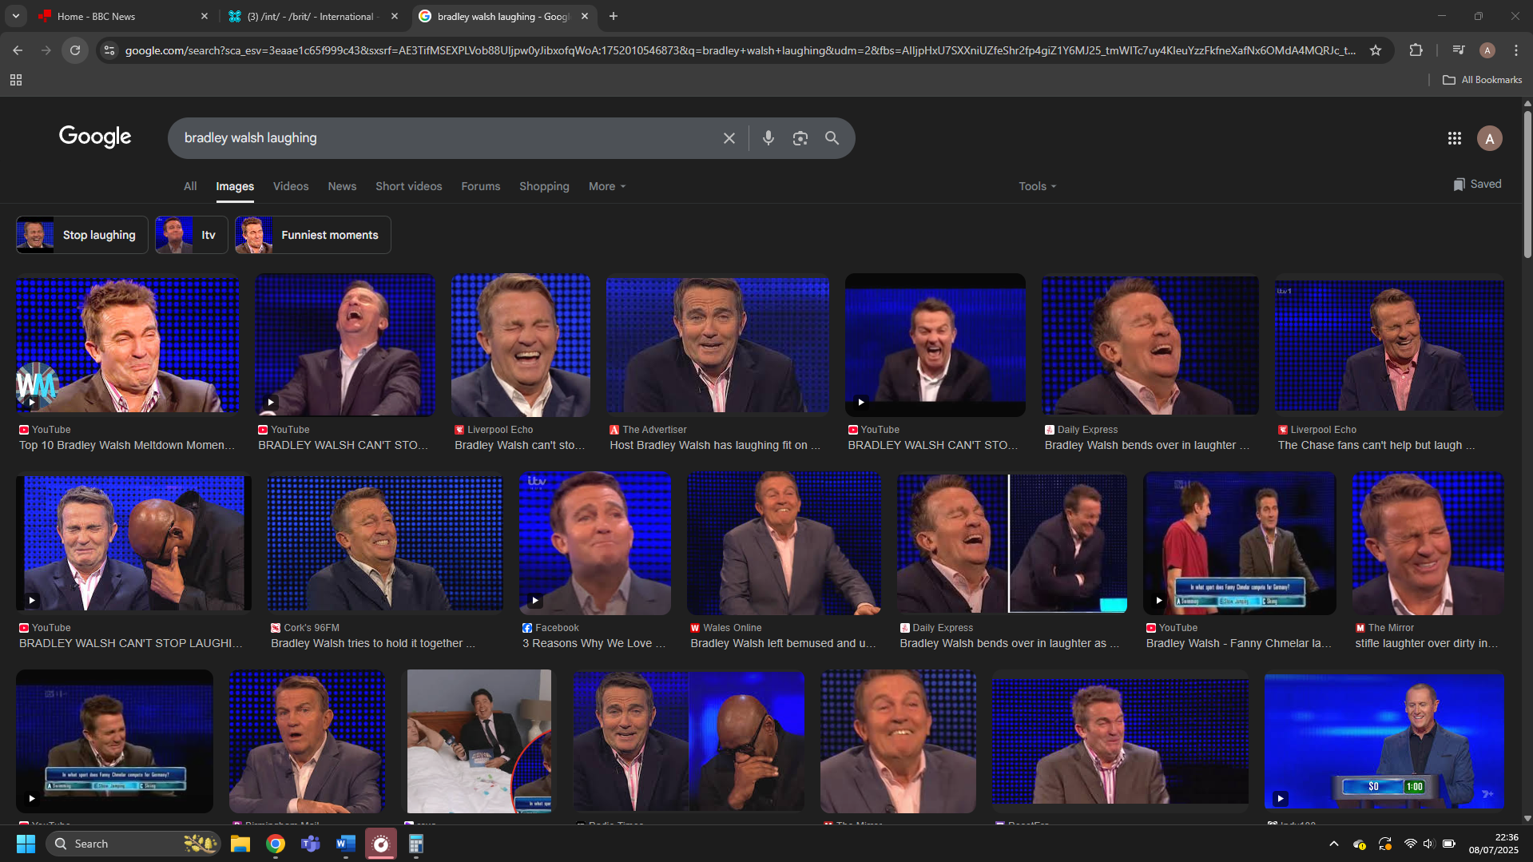
Task: Start voice search with microphone icon
Action: [x=768, y=138]
